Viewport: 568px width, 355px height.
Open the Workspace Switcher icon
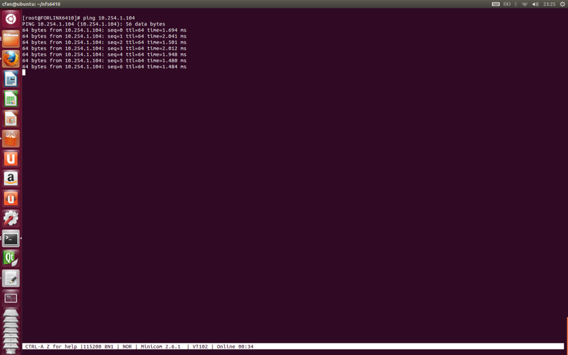[11, 298]
